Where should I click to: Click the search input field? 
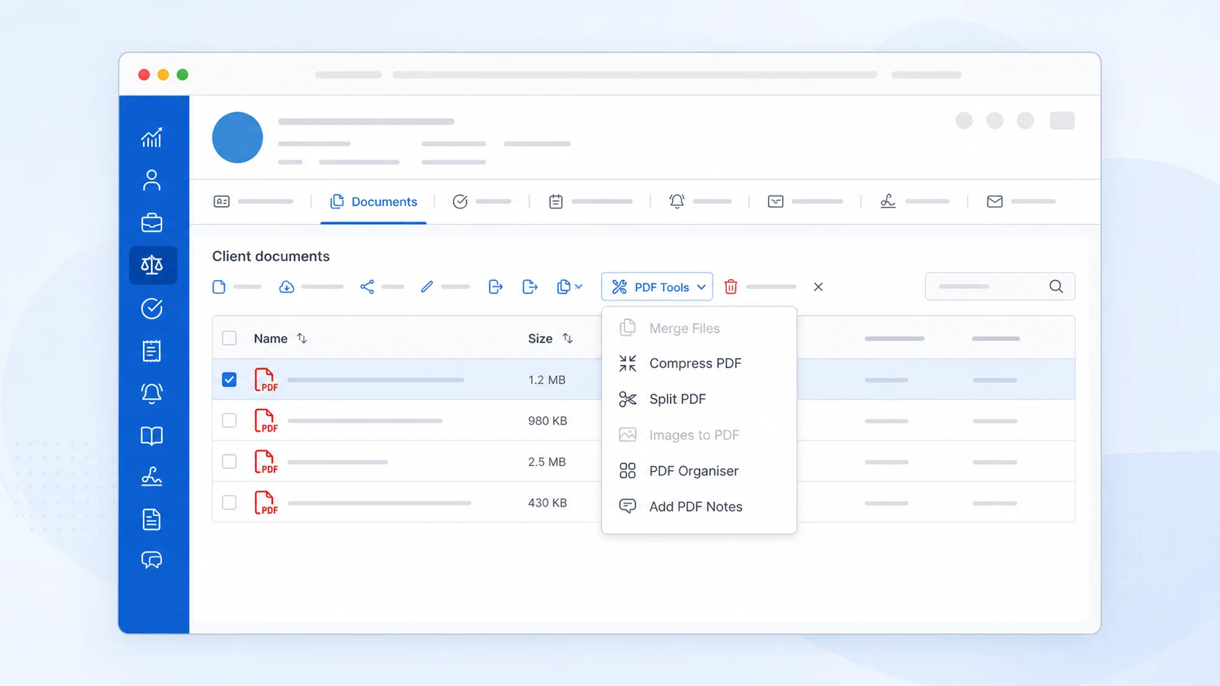1000,287
